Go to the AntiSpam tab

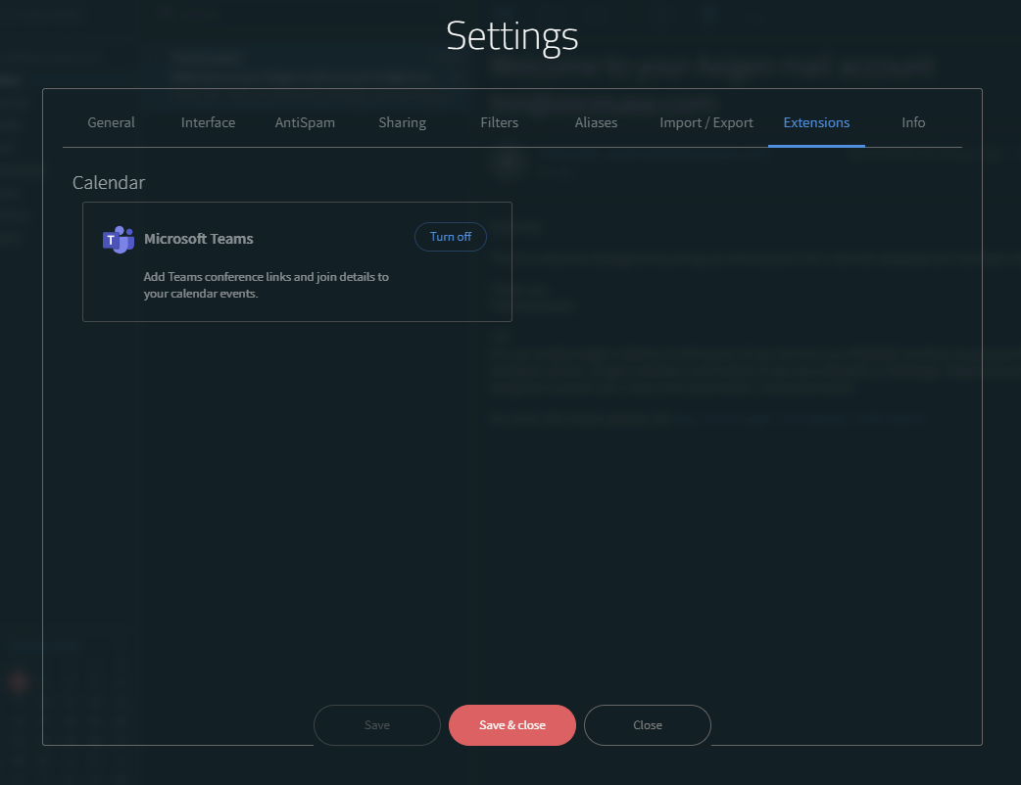pyautogui.click(x=305, y=122)
